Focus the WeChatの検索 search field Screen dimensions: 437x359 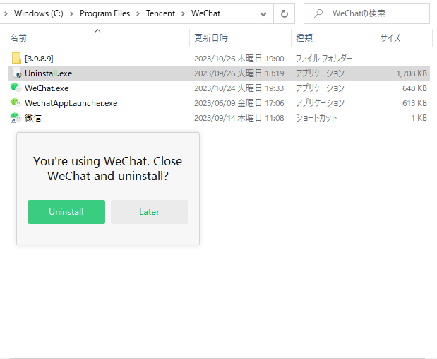366,13
